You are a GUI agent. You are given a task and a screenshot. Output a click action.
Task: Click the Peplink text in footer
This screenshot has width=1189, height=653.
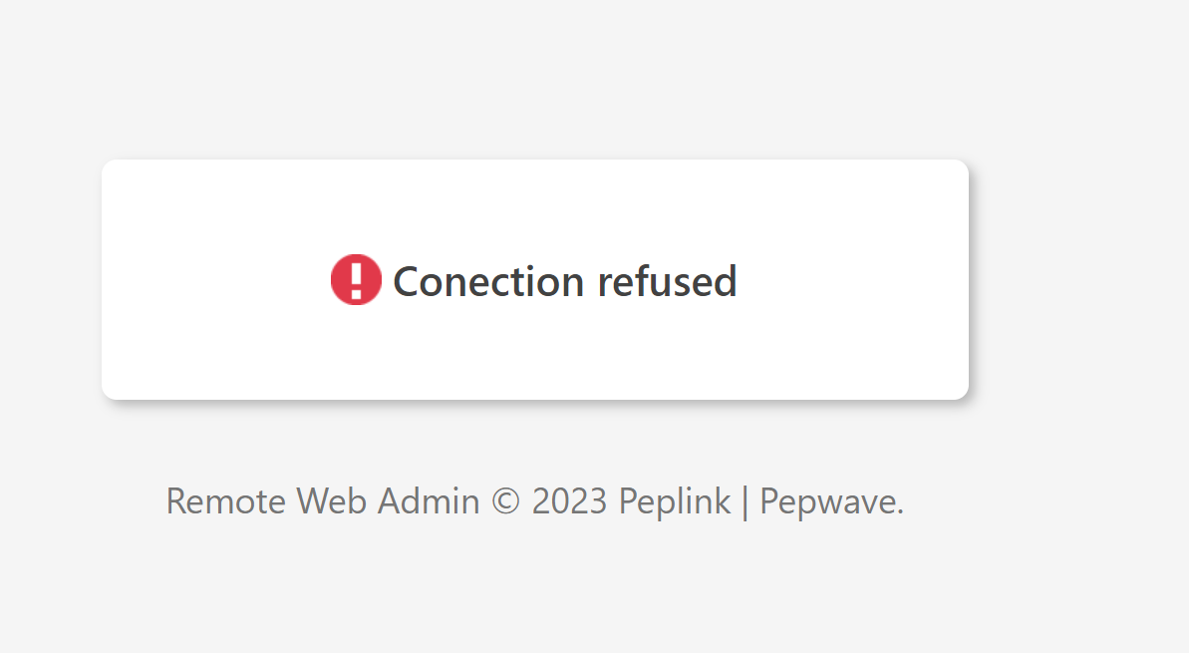pyautogui.click(x=675, y=500)
